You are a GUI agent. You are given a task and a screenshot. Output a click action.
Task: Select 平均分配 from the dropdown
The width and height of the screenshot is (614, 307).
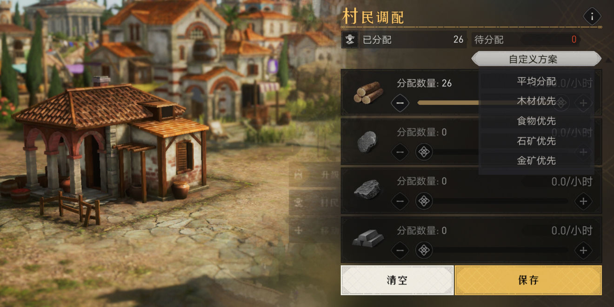click(536, 81)
